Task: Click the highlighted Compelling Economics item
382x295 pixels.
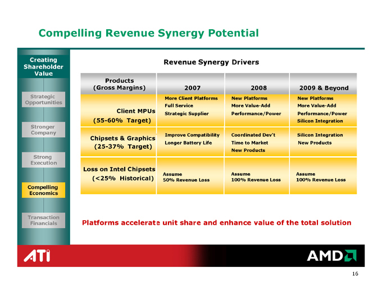Action: [x=43, y=190]
